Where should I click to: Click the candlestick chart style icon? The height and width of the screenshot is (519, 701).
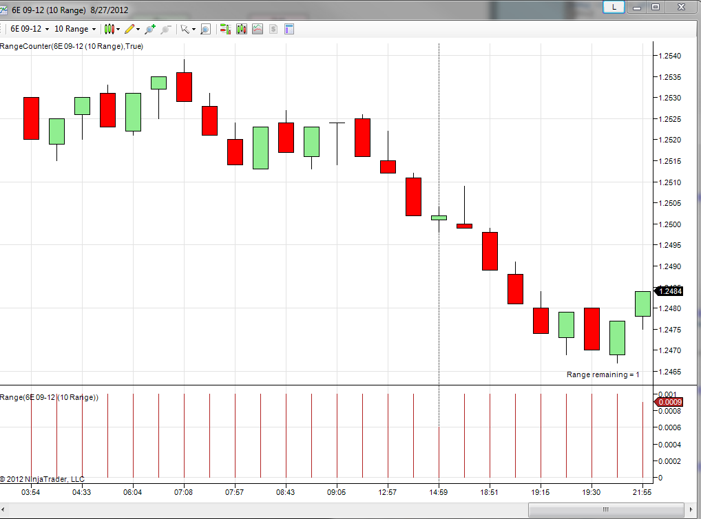tap(109, 29)
